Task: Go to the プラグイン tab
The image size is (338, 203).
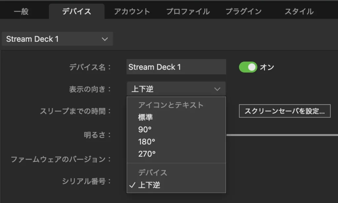Action: click(244, 12)
